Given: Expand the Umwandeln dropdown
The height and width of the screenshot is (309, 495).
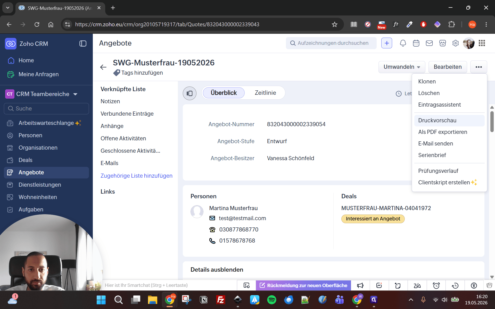Looking at the screenshot, I should (x=402, y=67).
